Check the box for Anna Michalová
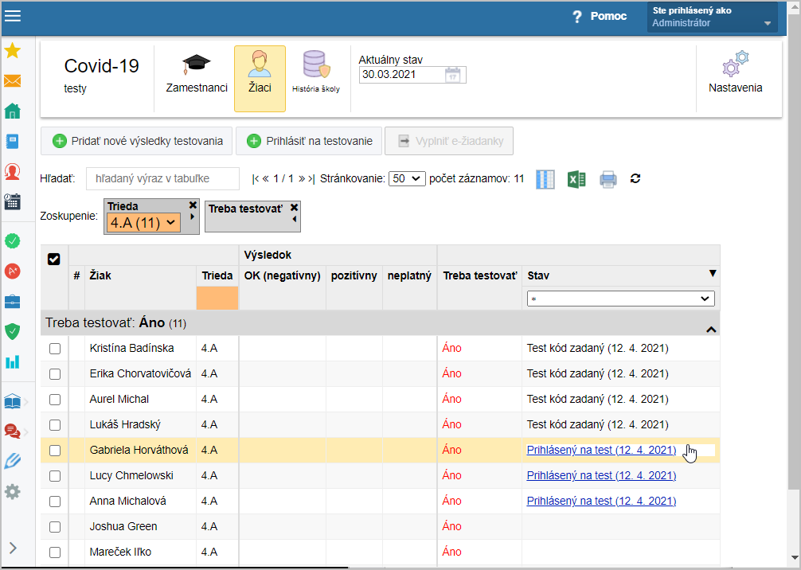Screen dimensions: 801x570 (x=55, y=502)
